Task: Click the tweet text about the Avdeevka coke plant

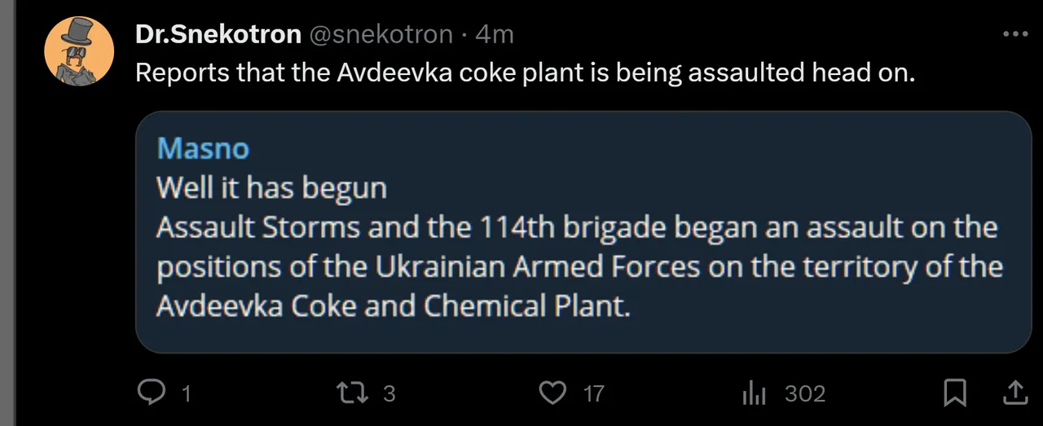Action: click(525, 72)
